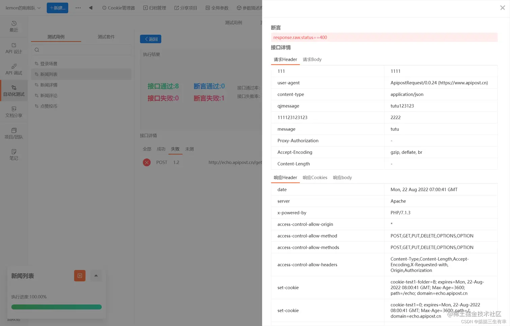510x326 pixels.
Task: Click the 返回 back button
Action: point(150,39)
